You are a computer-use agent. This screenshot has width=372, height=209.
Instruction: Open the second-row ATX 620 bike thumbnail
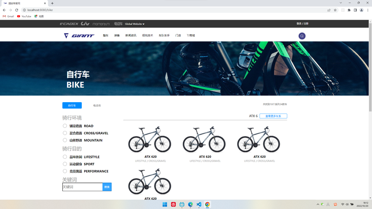150,182
